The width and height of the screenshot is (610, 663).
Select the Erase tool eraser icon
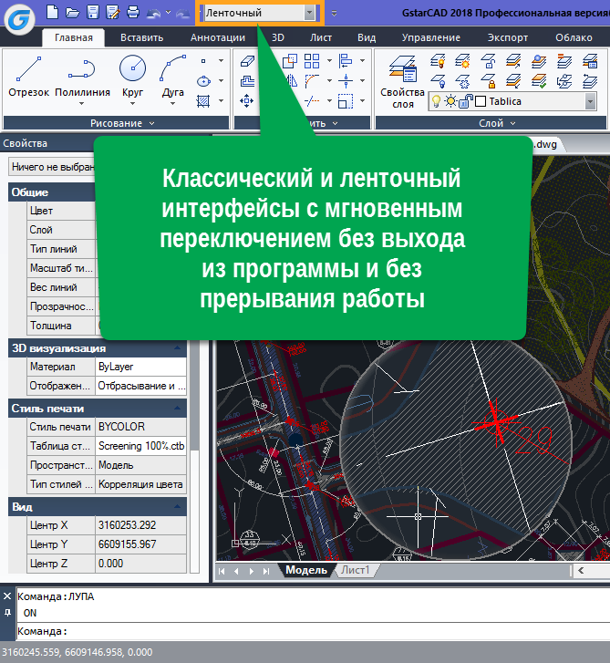pos(247,61)
